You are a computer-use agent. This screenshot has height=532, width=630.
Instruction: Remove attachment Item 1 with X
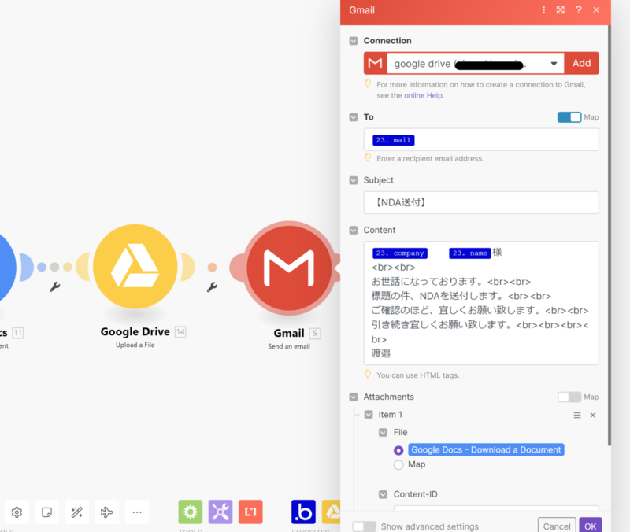pyautogui.click(x=593, y=416)
